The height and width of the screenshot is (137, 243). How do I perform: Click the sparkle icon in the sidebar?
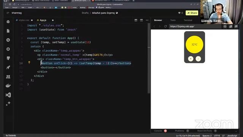(x=8, y=104)
